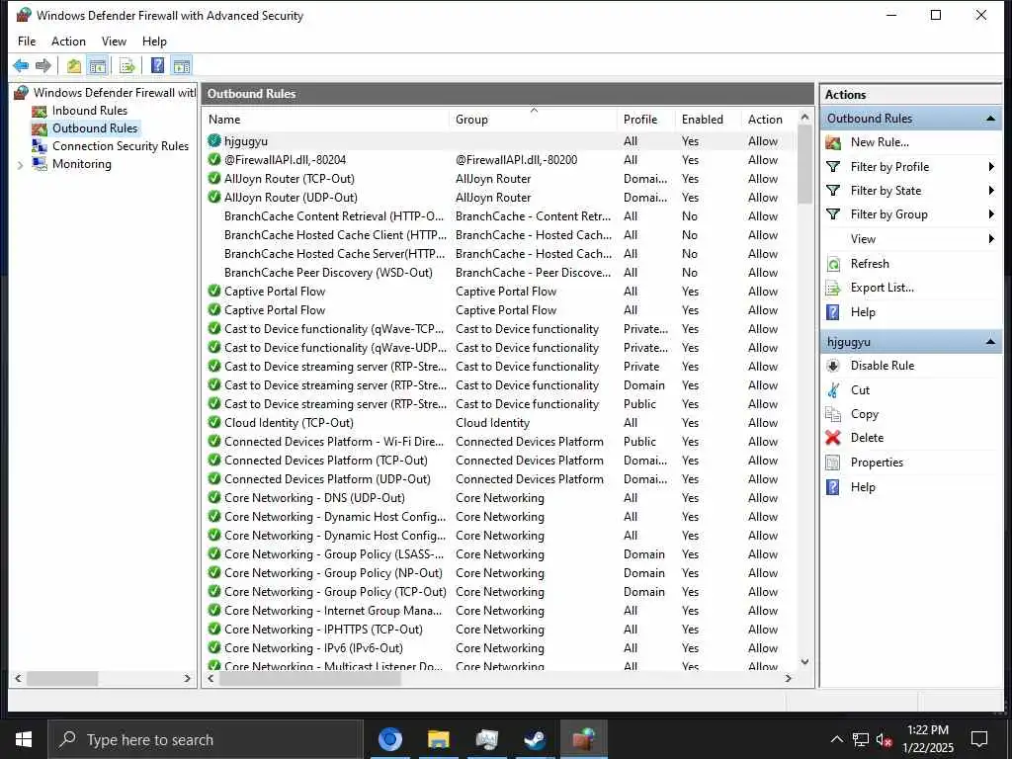Click the red Delete X icon

click(833, 438)
